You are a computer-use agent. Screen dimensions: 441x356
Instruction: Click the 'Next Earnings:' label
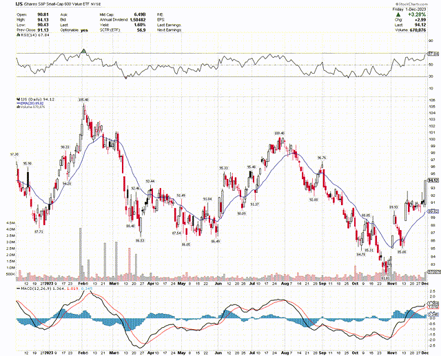pos(170,30)
